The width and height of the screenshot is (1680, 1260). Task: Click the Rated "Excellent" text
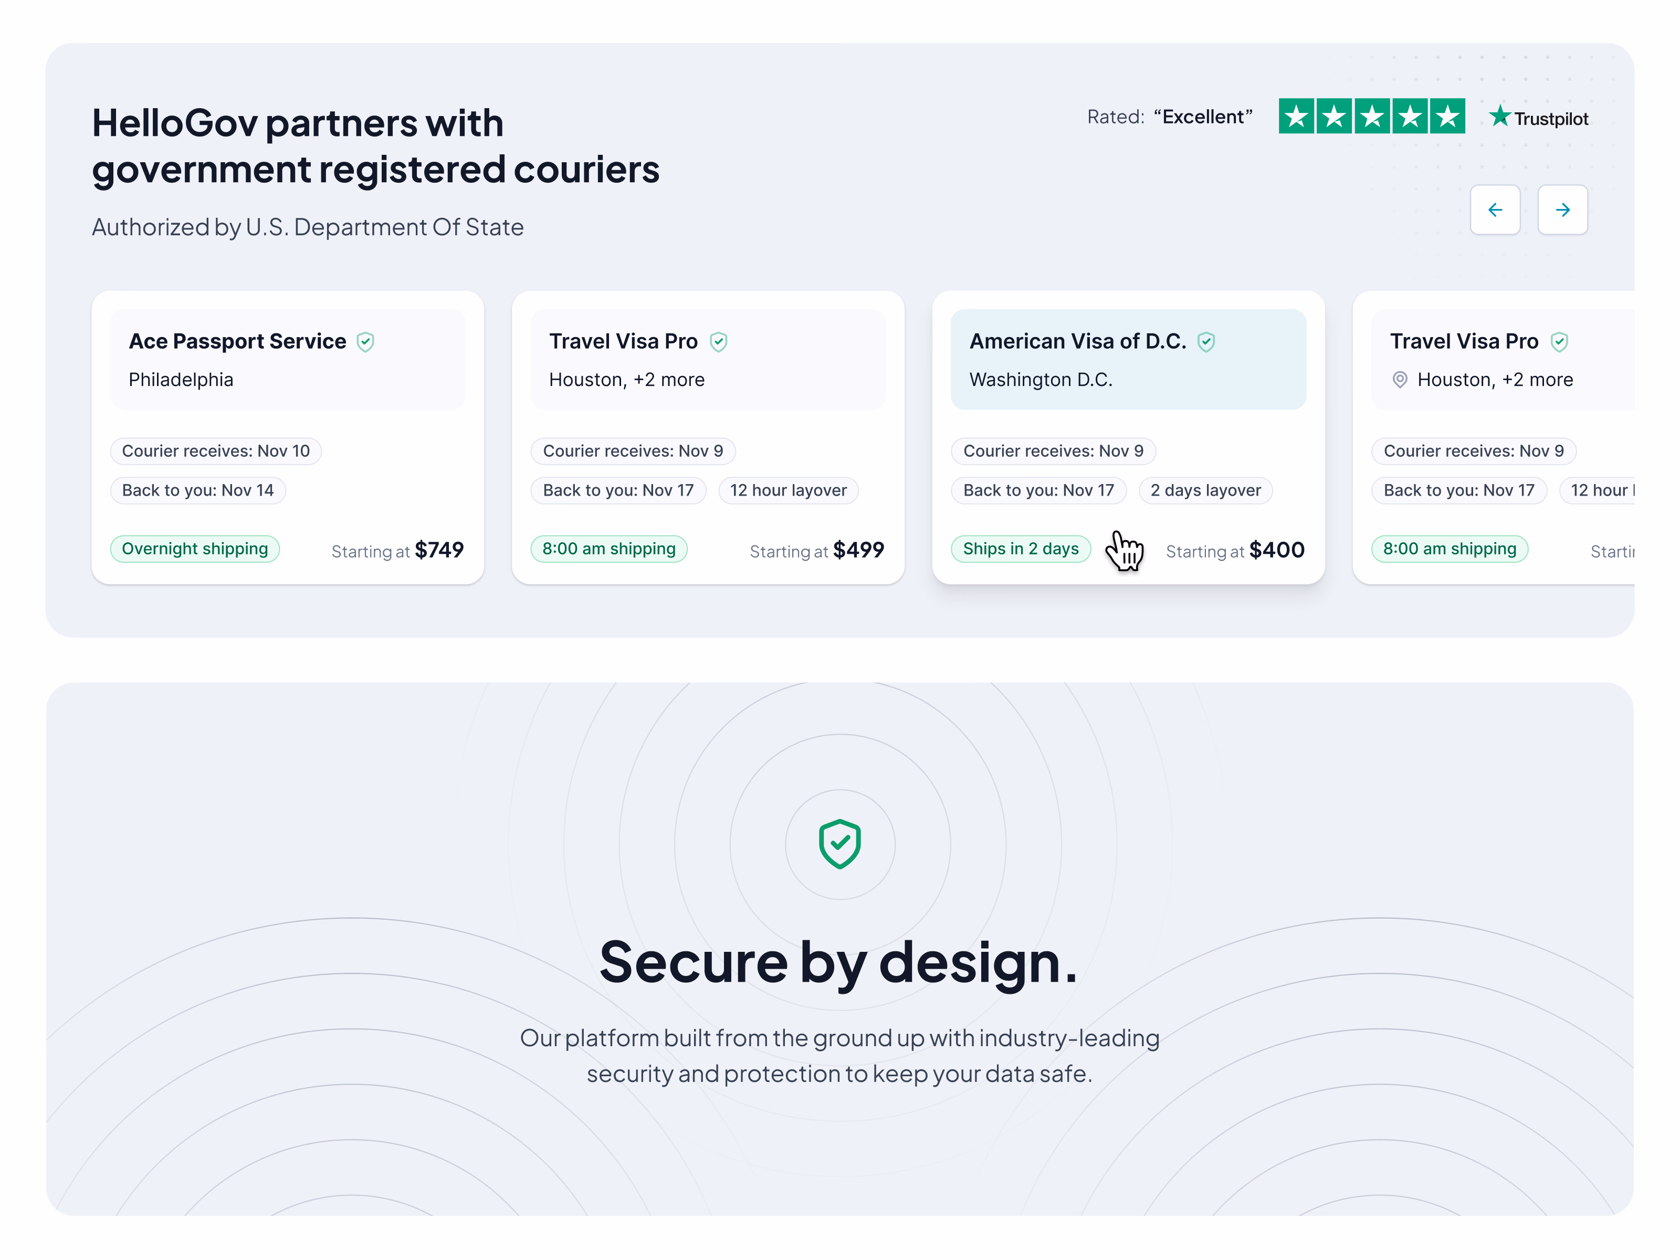1170,117
